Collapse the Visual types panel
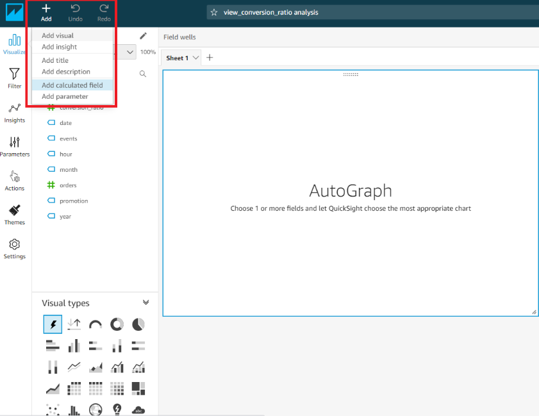Image resolution: width=539 pixels, height=416 pixels. [145, 302]
